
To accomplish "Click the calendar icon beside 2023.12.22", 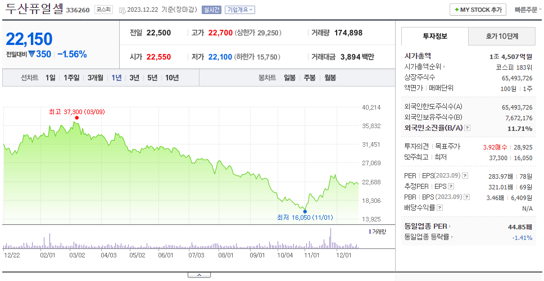I will point(122,10).
